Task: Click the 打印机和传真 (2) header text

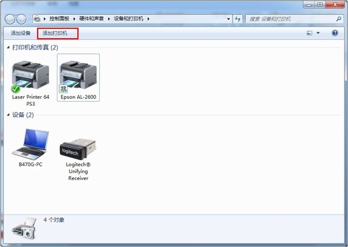Action: [35, 47]
